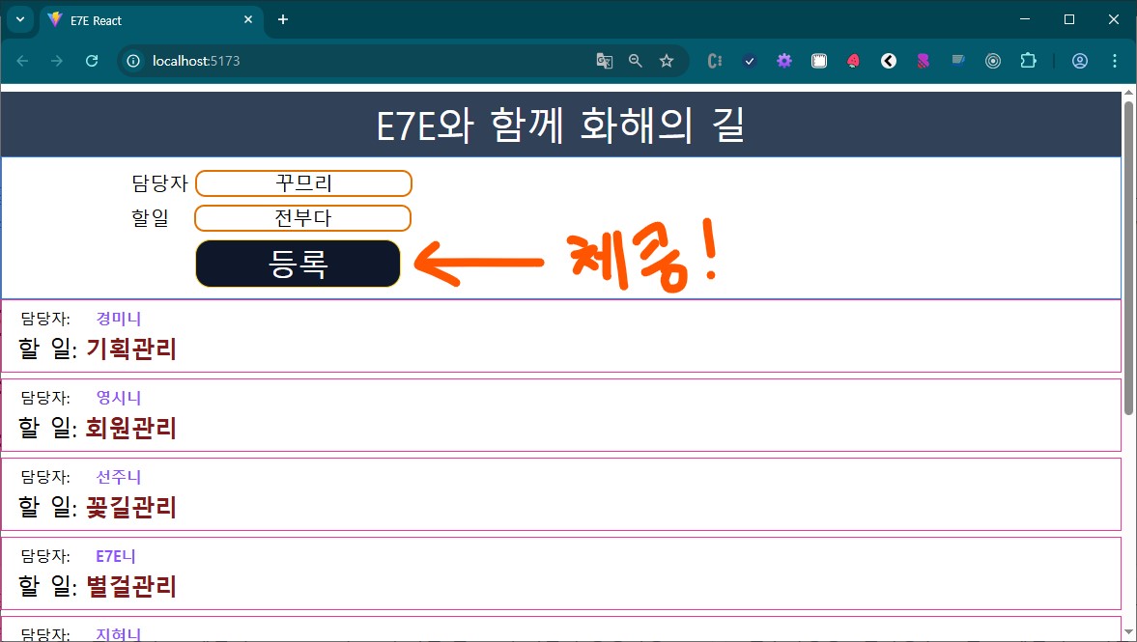The width and height of the screenshot is (1137, 642).
Task: Reload the localhost page
Action: [x=92, y=61]
